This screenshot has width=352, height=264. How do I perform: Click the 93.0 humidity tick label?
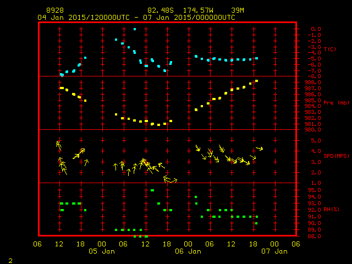pyautogui.click(x=314, y=204)
